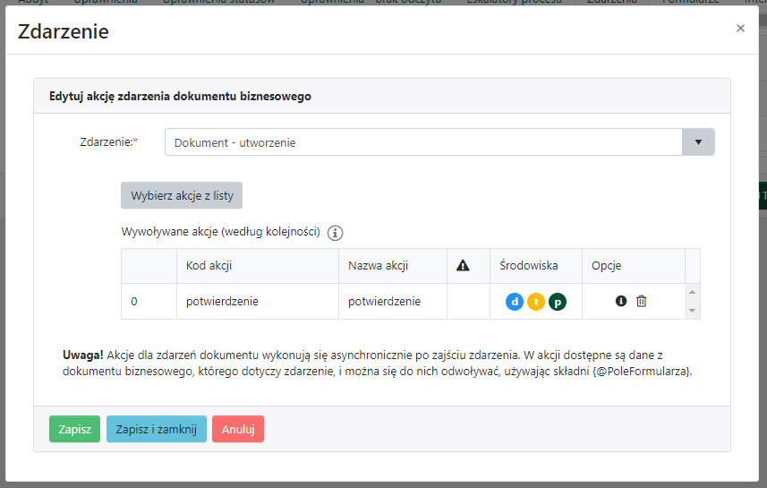Click the 'Kod akcji' column header
Screen dimensions: 767x488
[x=209, y=266]
